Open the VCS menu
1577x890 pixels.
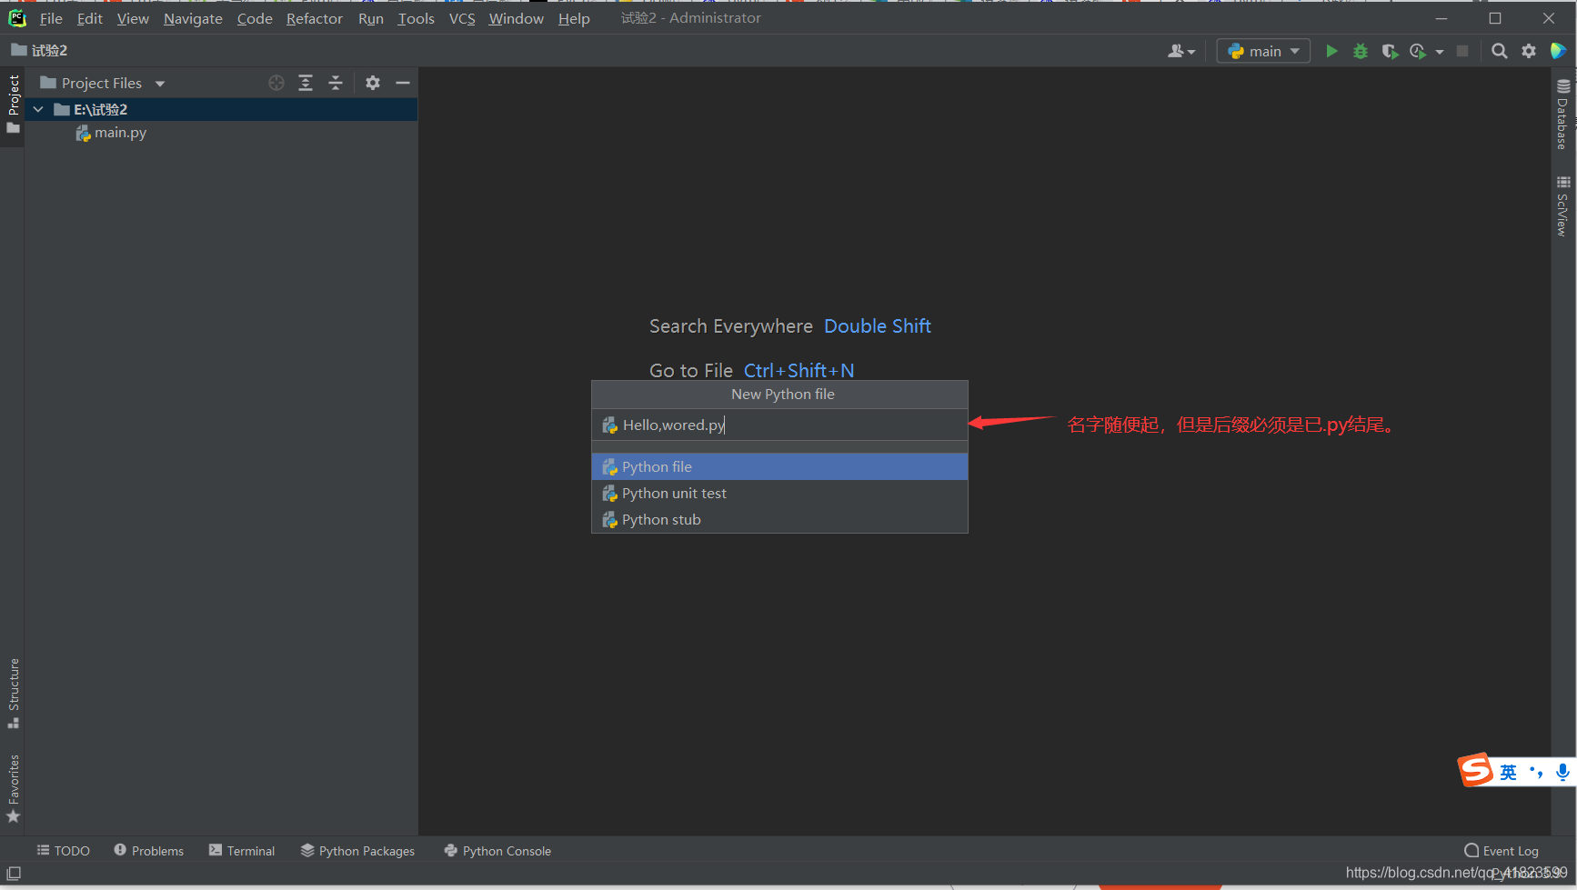tap(462, 18)
